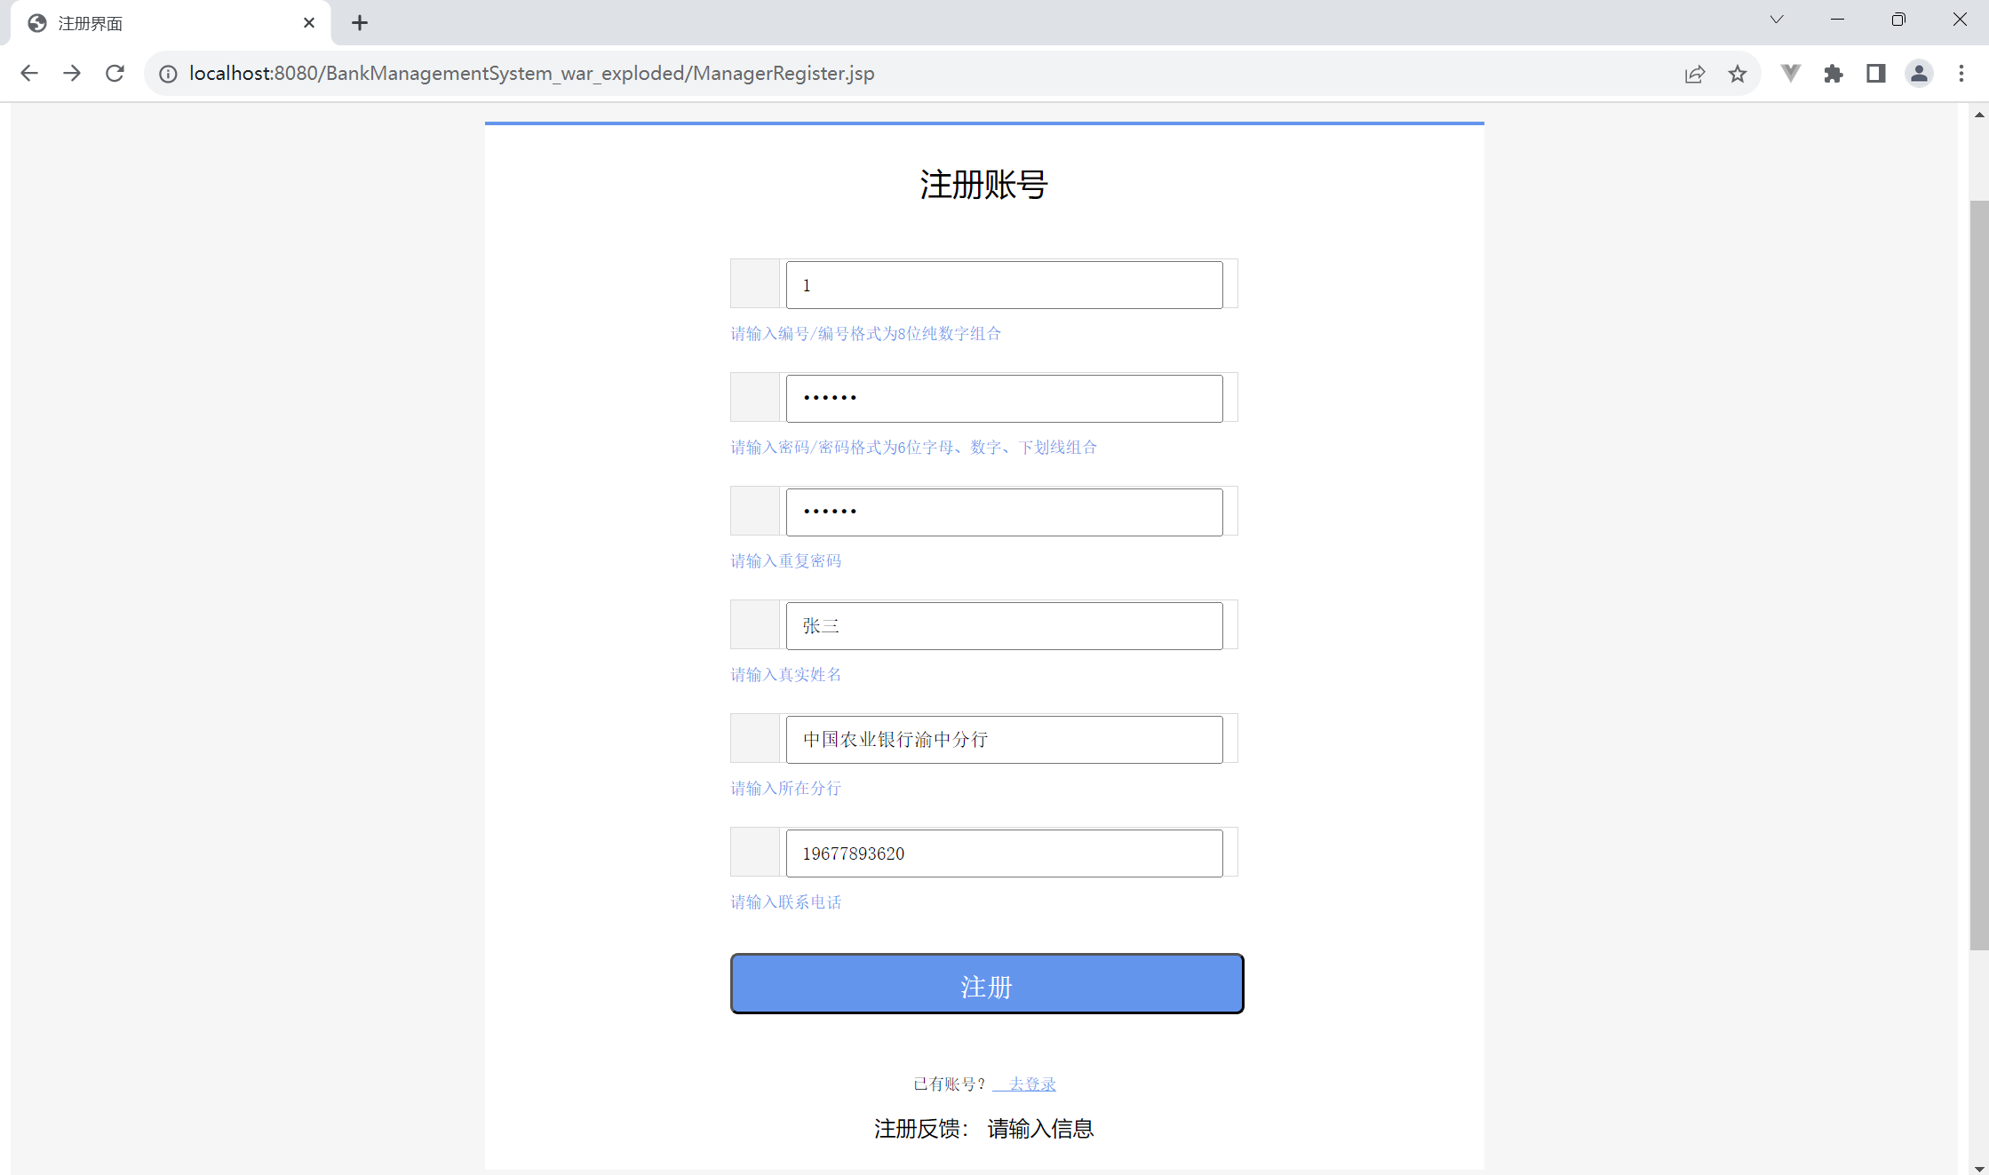This screenshot has width=1989, height=1175.
Task: Open a new browser tab
Action: click(x=360, y=23)
